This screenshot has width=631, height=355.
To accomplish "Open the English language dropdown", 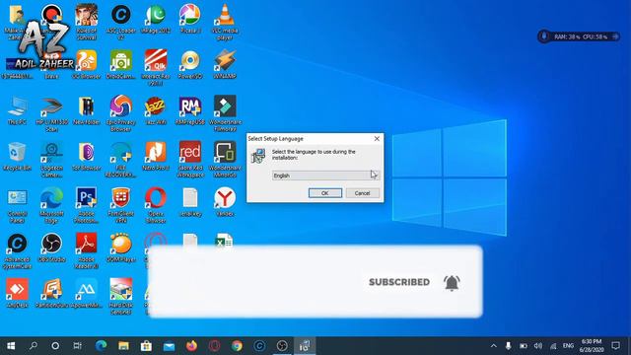I will (x=325, y=176).
